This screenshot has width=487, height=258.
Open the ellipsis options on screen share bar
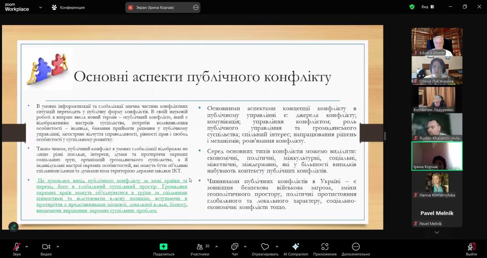click(196, 7)
